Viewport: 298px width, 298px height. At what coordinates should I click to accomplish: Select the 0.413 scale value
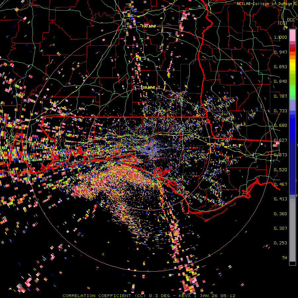(x=280, y=199)
